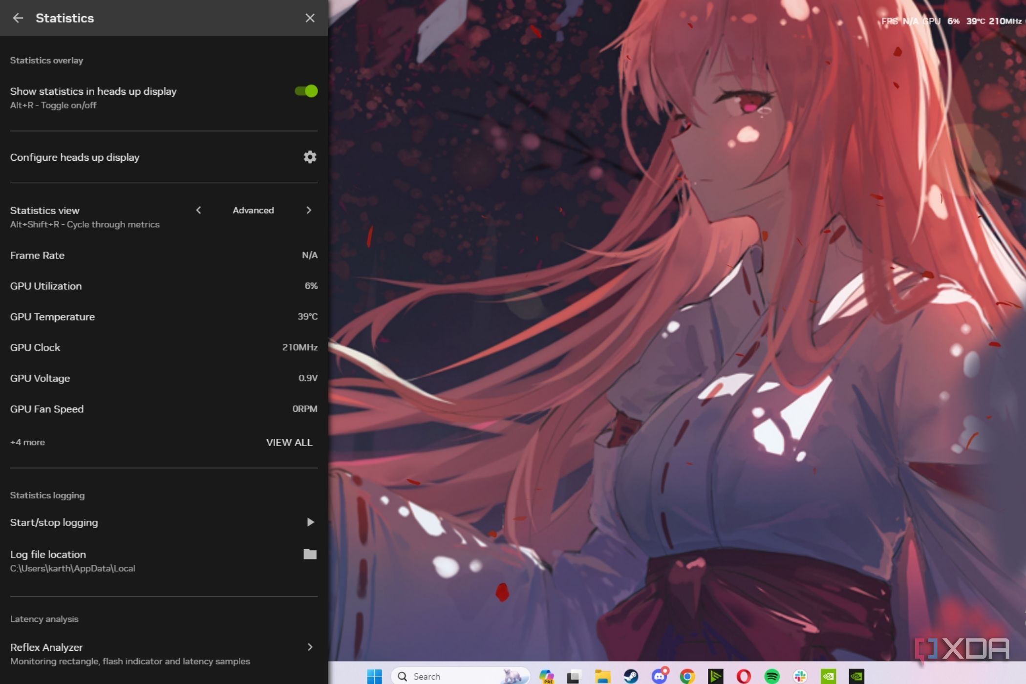
Task: Toggle show statistics in heads up display
Action: point(306,91)
